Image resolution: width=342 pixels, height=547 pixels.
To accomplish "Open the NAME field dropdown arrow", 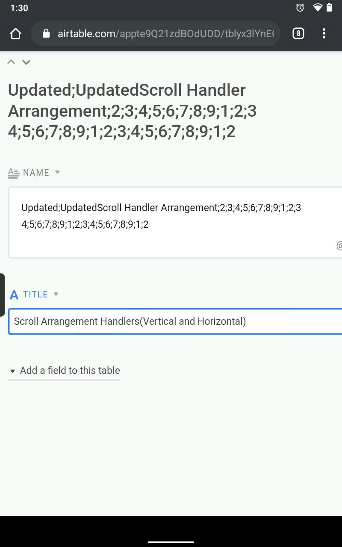I will (x=58, y=172).
